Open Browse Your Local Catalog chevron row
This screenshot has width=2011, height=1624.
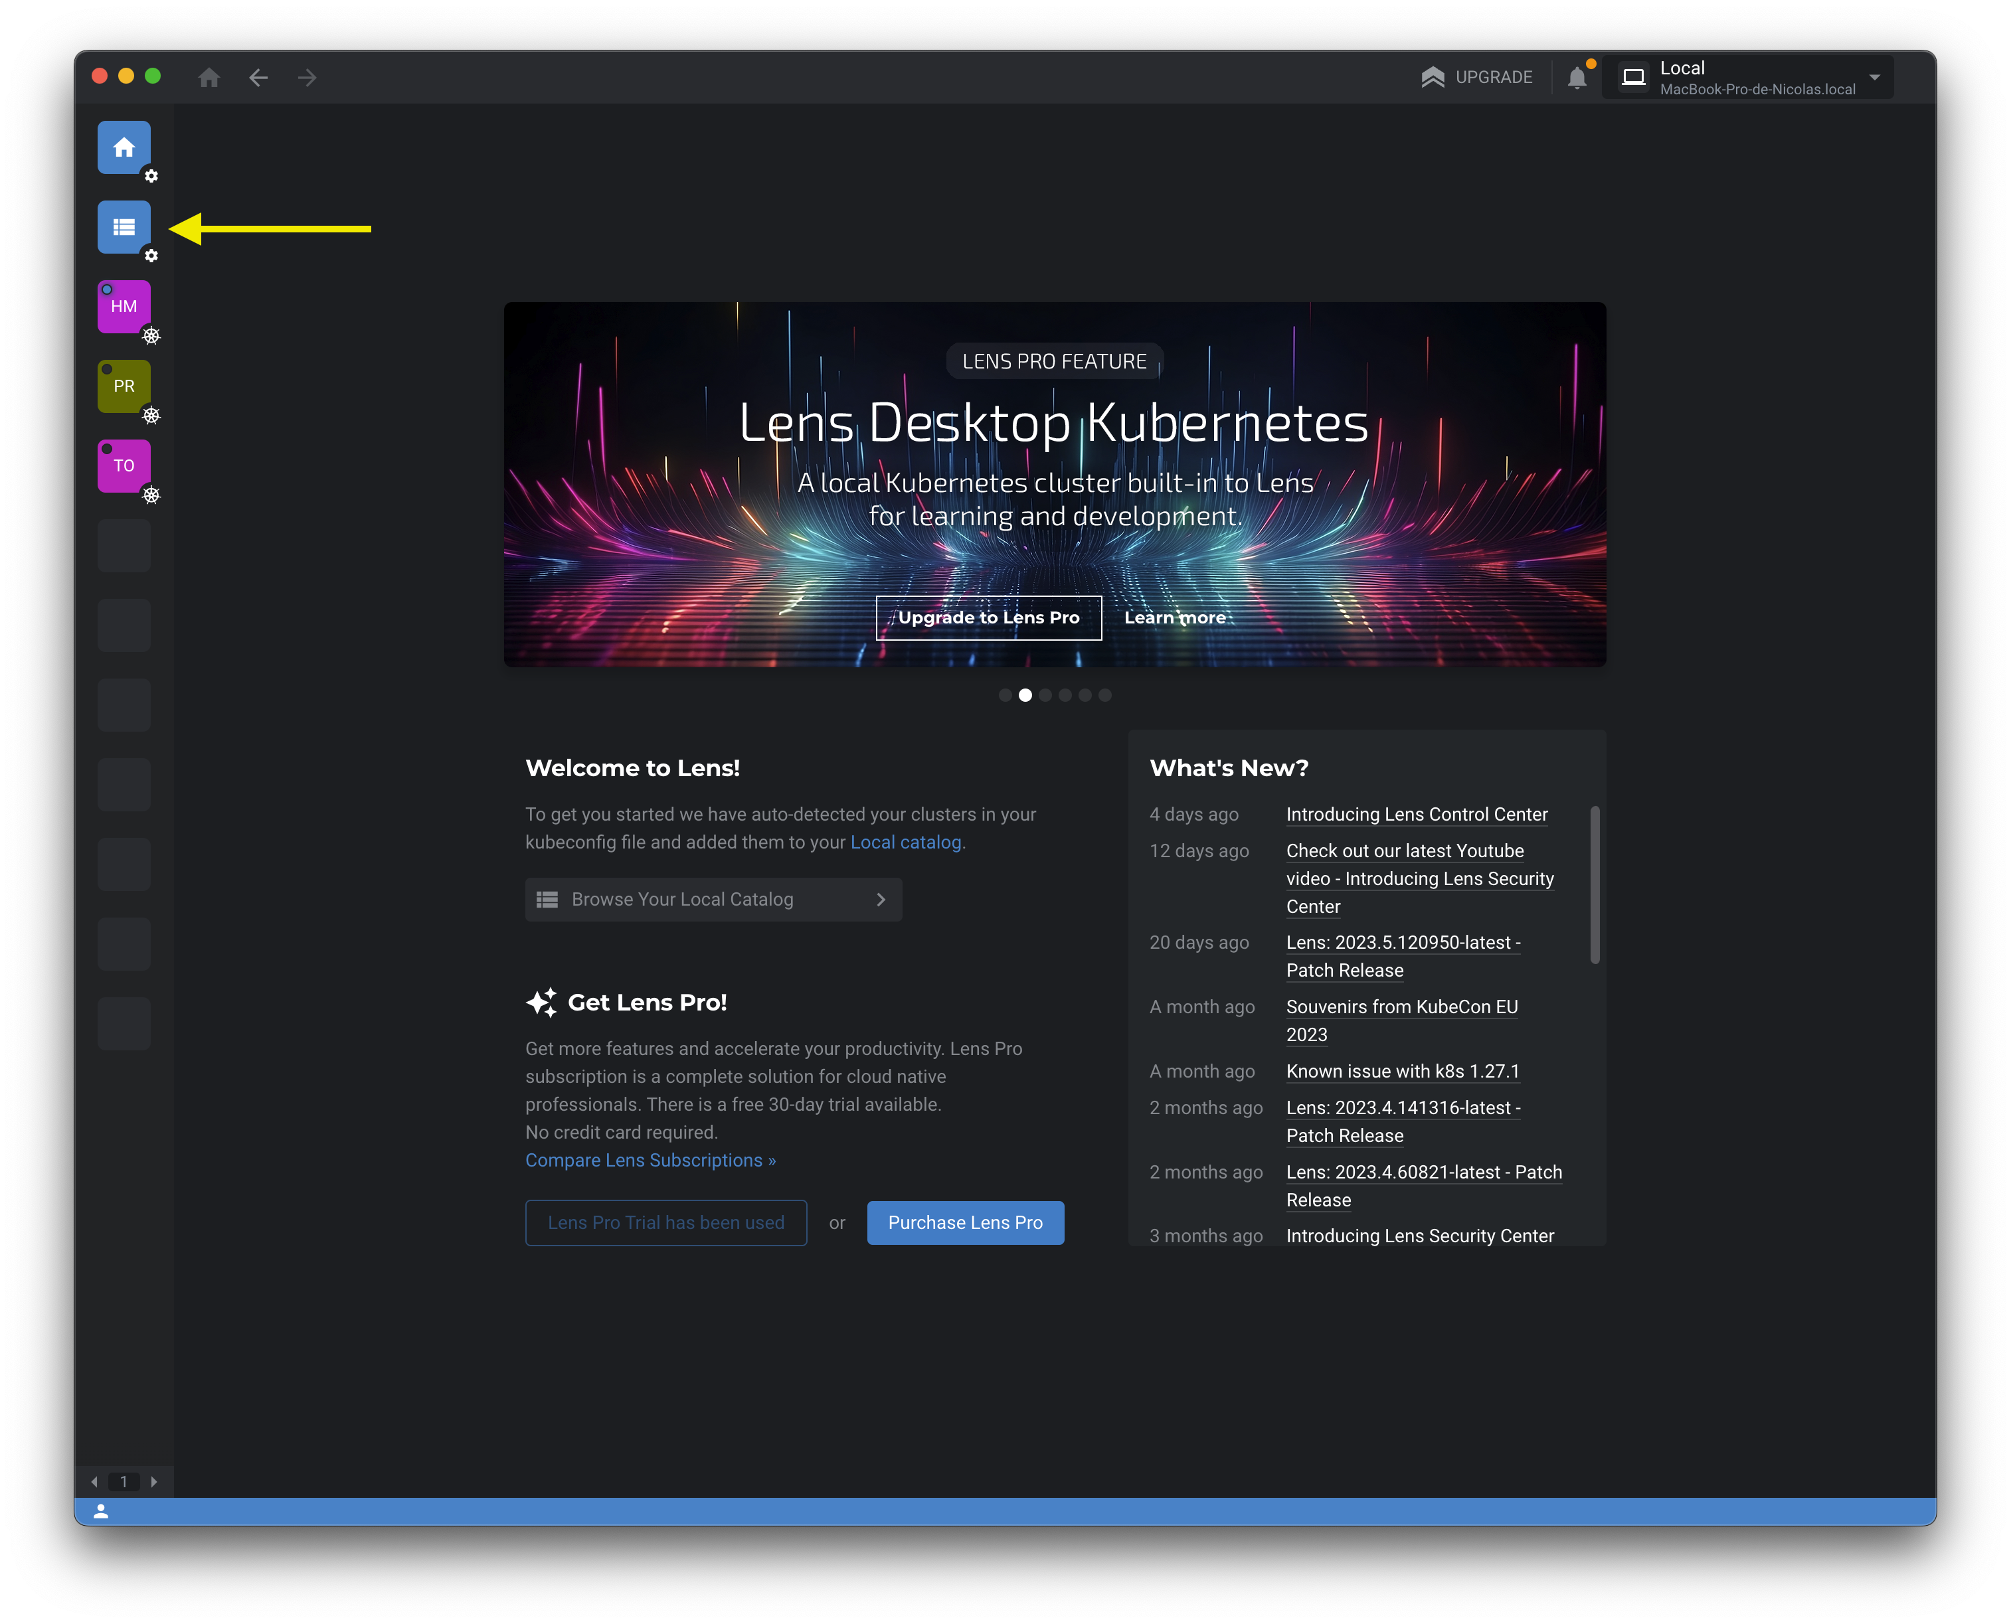point(713,899)
